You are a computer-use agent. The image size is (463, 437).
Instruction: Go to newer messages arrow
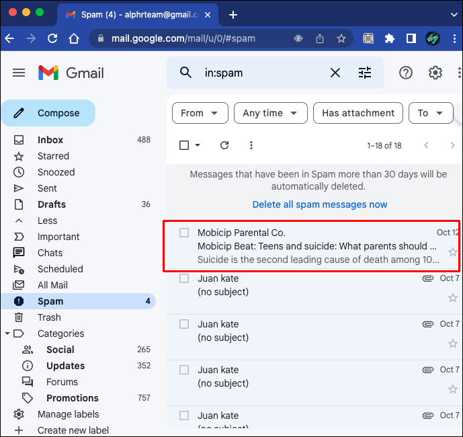pos(426,145)
